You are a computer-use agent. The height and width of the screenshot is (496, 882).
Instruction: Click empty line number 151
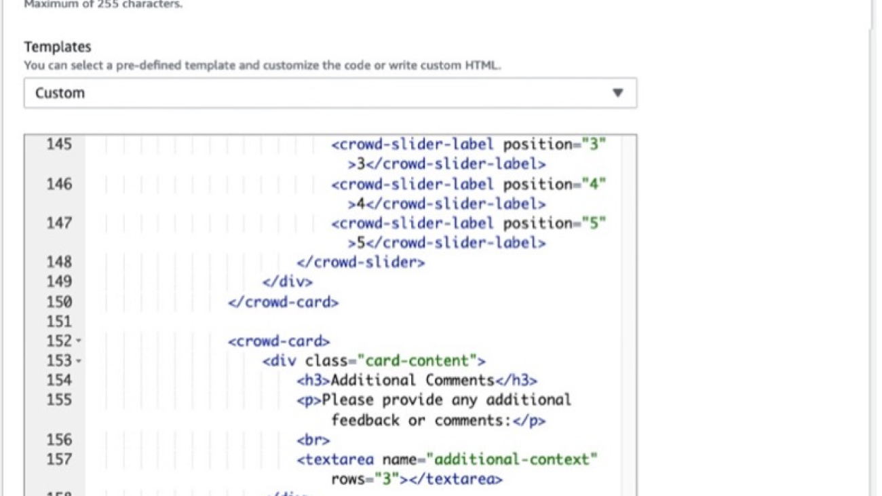tap(59, 322)
